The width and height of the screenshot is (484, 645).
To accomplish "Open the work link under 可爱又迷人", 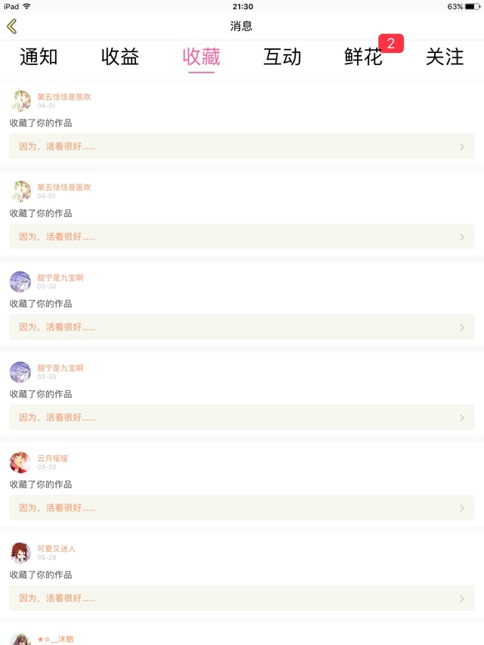I will click(x=242, y=599).
